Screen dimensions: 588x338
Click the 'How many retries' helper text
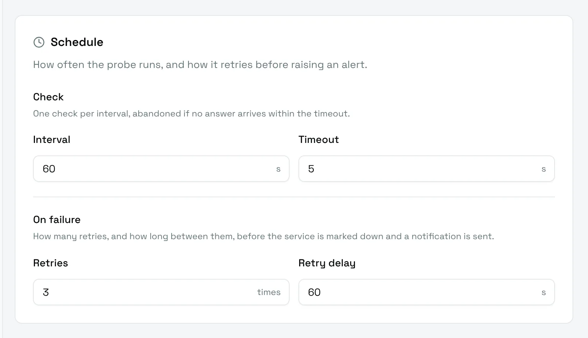click(x=263, y=236)
